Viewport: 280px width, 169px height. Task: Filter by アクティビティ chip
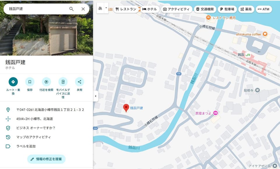pyautogui.click(x=176, y=9)
